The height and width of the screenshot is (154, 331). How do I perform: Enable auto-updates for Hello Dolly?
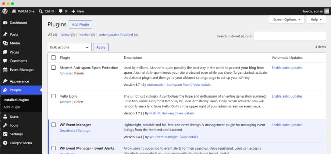[287, 96]
